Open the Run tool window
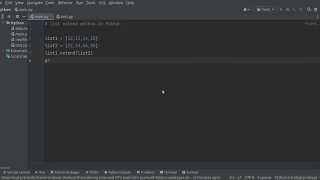The image size is (320, 180). click(40, 172)
